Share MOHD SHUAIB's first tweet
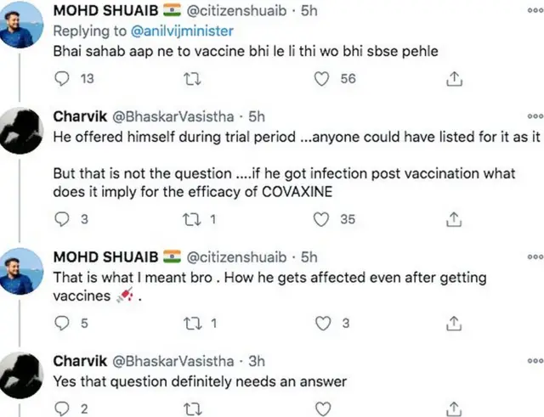The image size is (544, 417). (454, 79)
